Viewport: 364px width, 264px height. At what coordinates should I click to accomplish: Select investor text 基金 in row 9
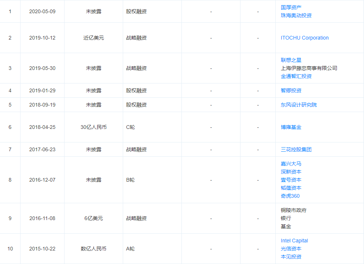tap(286, 226)
